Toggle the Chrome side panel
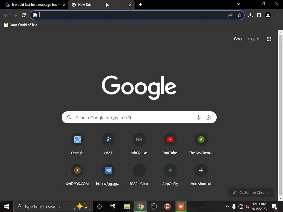This screenshot has height=212, width=283. 259,15
